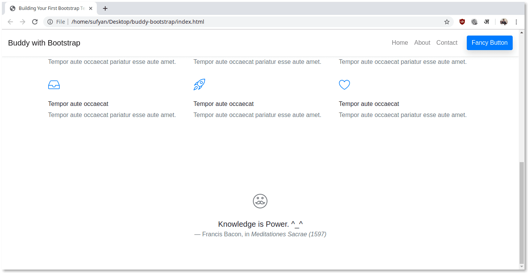Viewport: 528px width, 273px height.
Task: Click the site information icon
Action: tap(50, 22)
